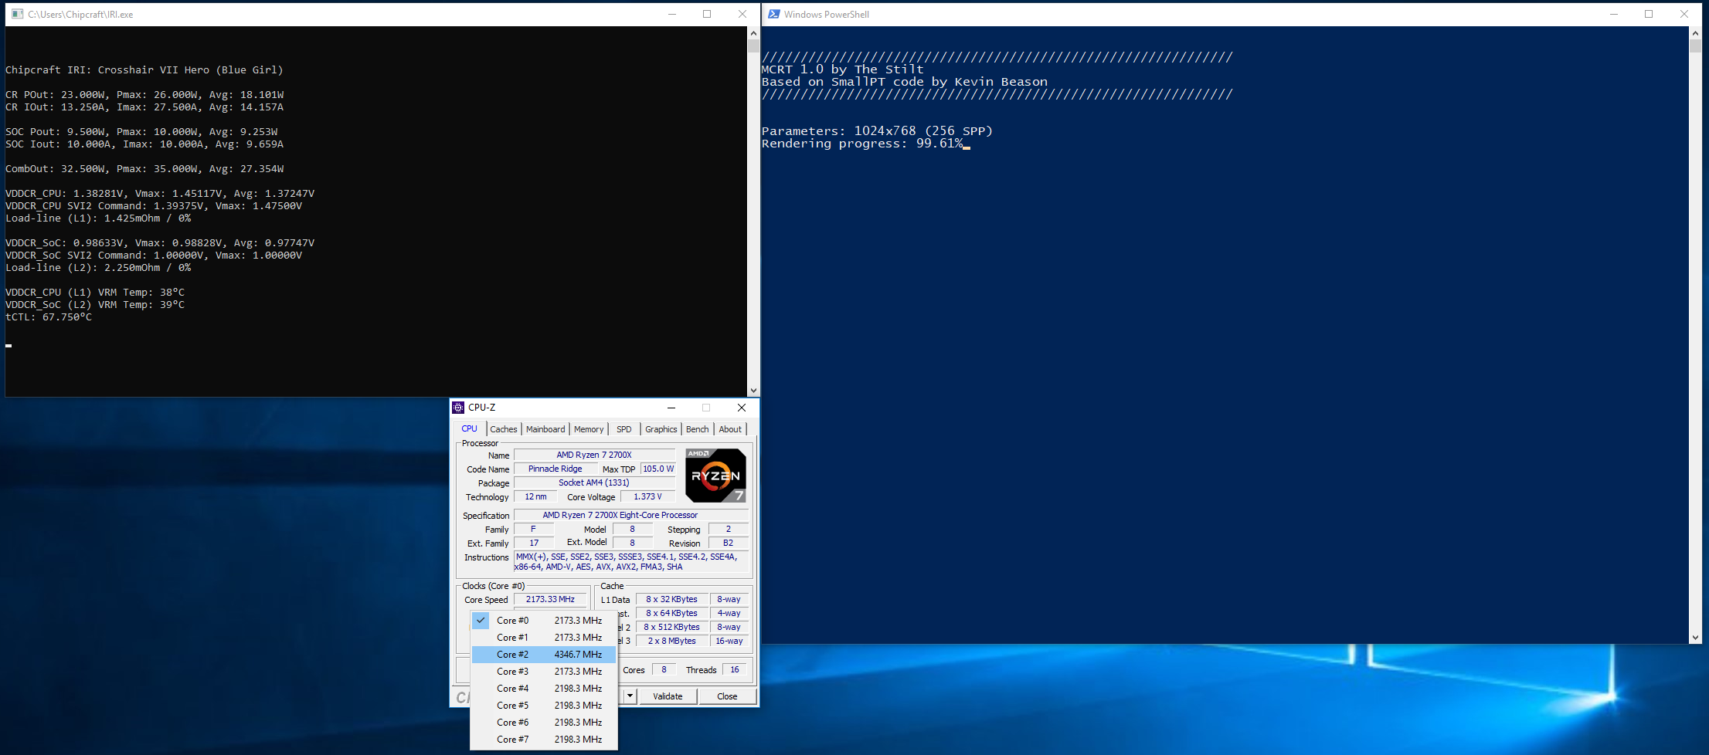Click the Threads count value 16
This screenshot has height=755, width=1709.
(x=735, y=670)
